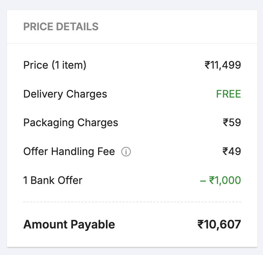Select the Packaging Charges label
Image resolution: width=263 pixels, height=255 pixels.
(71, 122)
